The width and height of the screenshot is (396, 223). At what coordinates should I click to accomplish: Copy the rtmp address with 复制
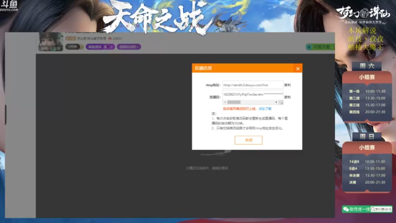(288, 85)
